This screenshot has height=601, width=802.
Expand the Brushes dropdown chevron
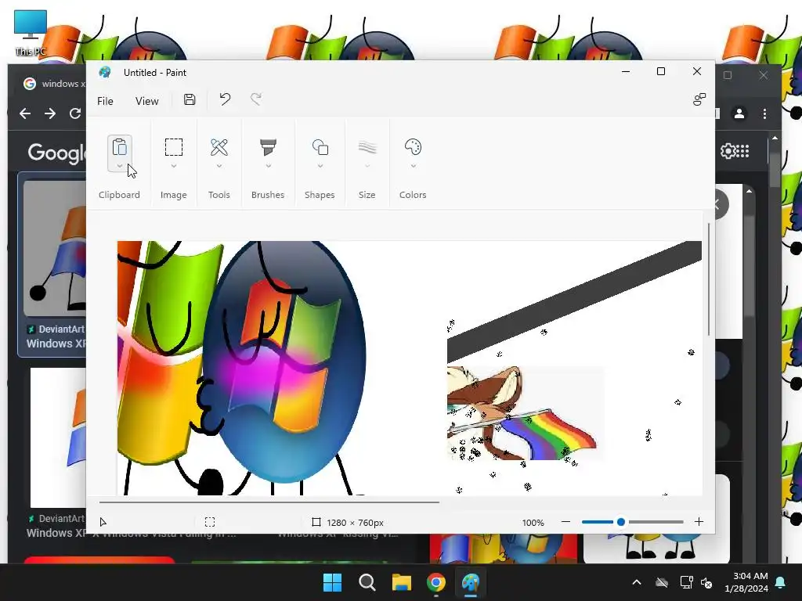pyautogui.click(x=268, y=166)
